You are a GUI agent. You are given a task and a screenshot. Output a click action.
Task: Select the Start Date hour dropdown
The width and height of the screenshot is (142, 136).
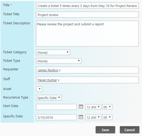tap(93, 107)
